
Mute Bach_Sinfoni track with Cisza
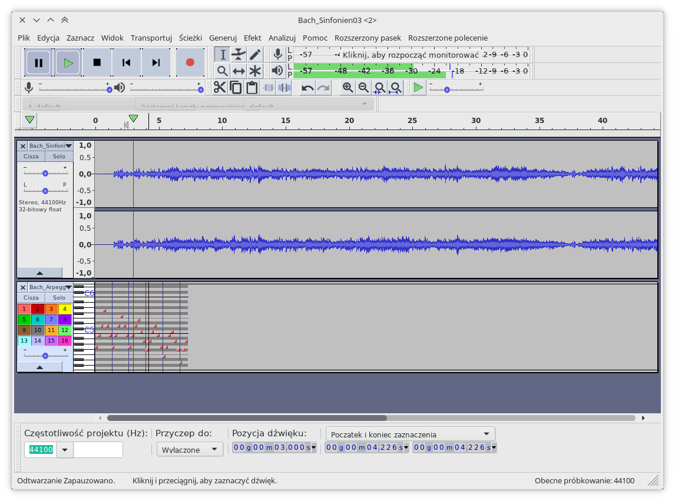click(x=31, y=157)
